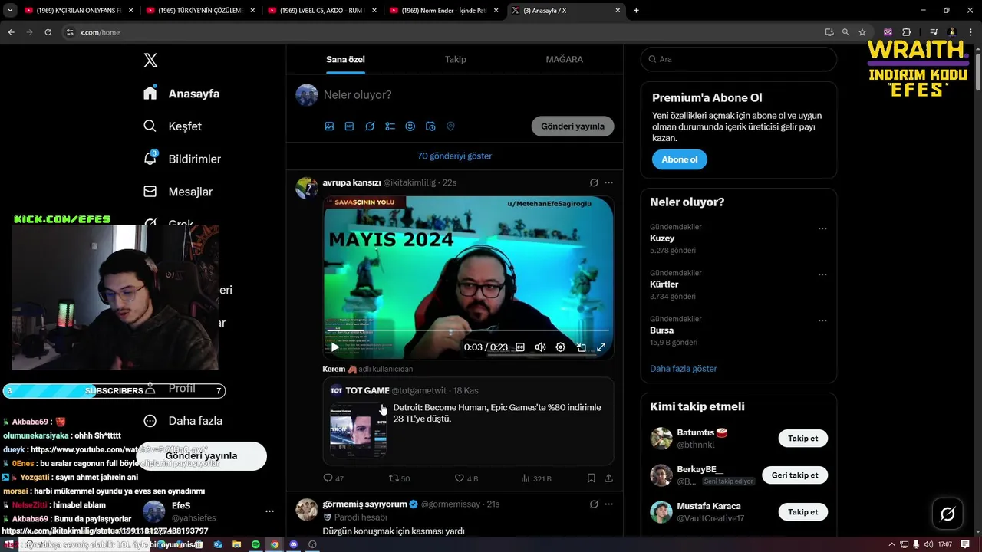This screenshot has height=552, width=982.
Task: Click the Ara search field
Action: 738,59
